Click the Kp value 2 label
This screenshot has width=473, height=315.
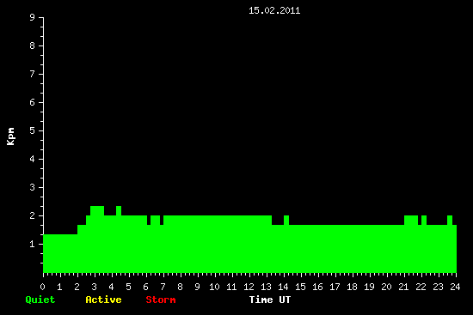[x=33, y=215]
